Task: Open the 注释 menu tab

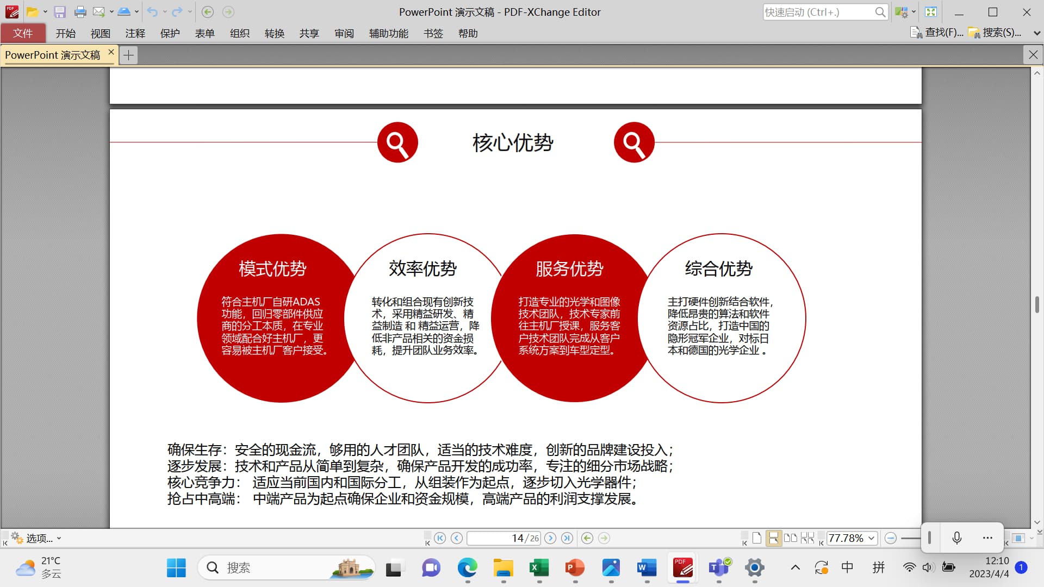Action: click(x=135, y=34)
